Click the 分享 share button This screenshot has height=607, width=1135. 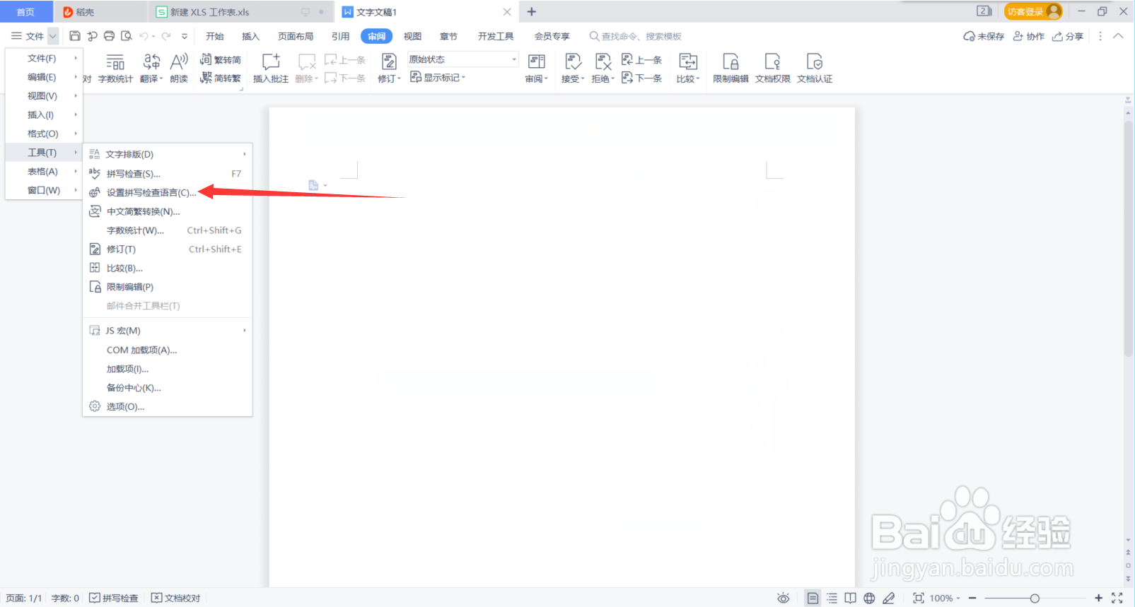(1068, 36)
